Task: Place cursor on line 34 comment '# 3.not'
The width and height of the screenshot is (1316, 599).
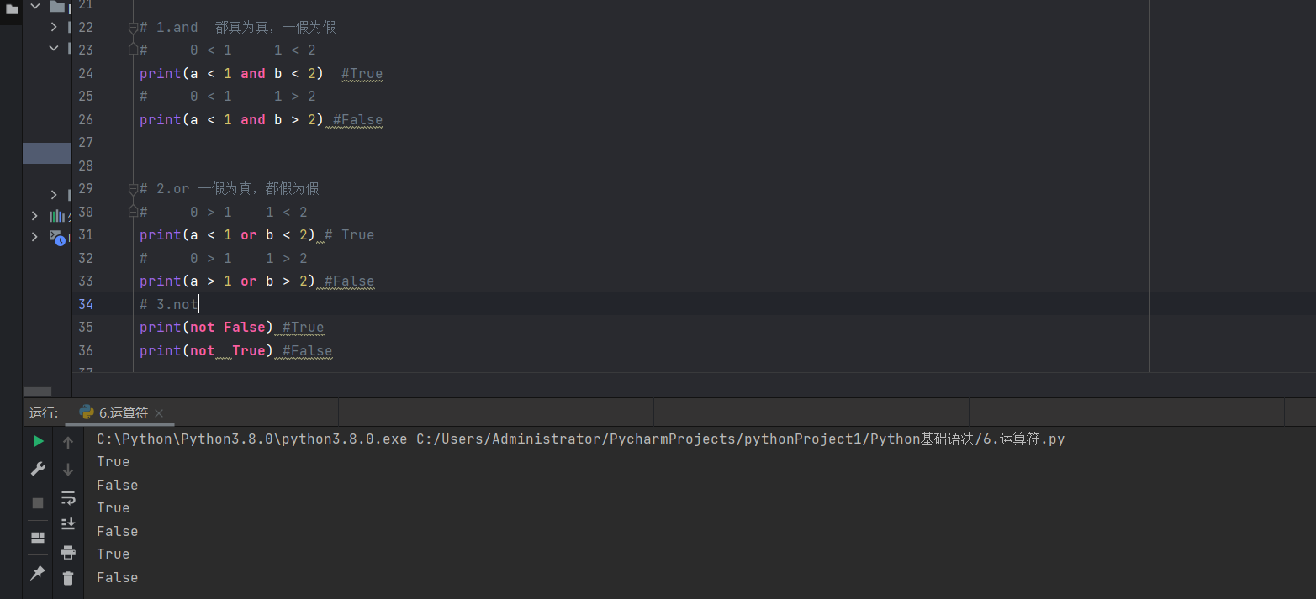Action: tap(177, 304)
